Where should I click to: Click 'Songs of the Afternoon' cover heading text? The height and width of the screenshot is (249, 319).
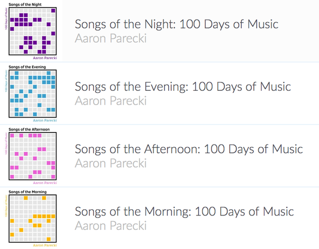click(29, 129)
